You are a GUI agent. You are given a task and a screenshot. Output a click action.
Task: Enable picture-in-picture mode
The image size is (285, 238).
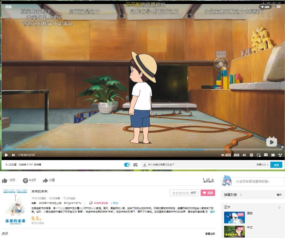pos(259,155)
